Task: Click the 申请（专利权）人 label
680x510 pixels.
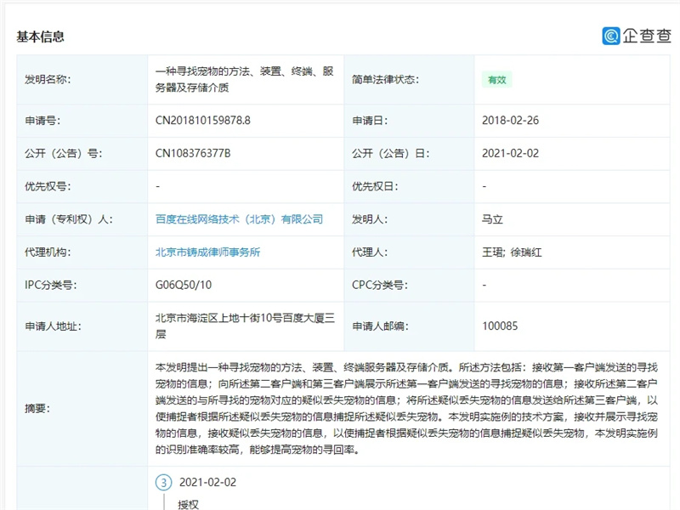Action: [x=69, y=219]
